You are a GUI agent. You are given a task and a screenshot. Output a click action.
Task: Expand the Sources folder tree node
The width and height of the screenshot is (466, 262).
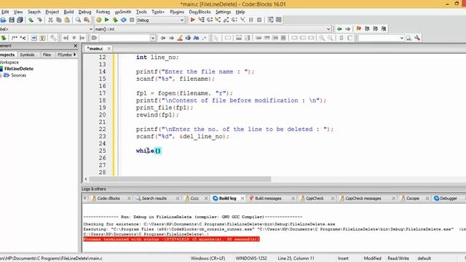tap(1, 76)
